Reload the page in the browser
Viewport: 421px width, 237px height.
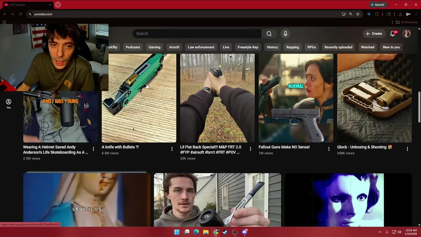pyautogui.click(x=20, y=14)
